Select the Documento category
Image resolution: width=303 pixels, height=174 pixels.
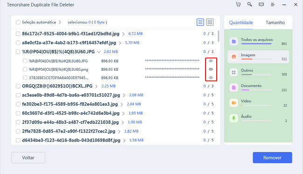258,87
